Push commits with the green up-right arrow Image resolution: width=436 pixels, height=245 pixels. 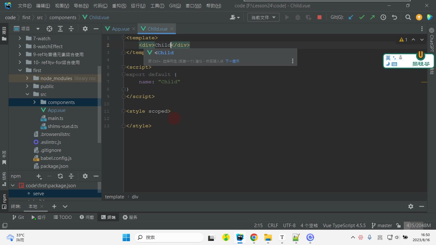[x=372, y=18]
